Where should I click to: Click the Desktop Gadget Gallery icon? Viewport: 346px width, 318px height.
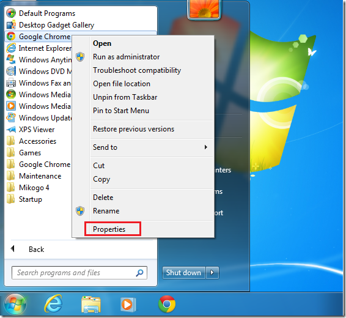(11, 25)
